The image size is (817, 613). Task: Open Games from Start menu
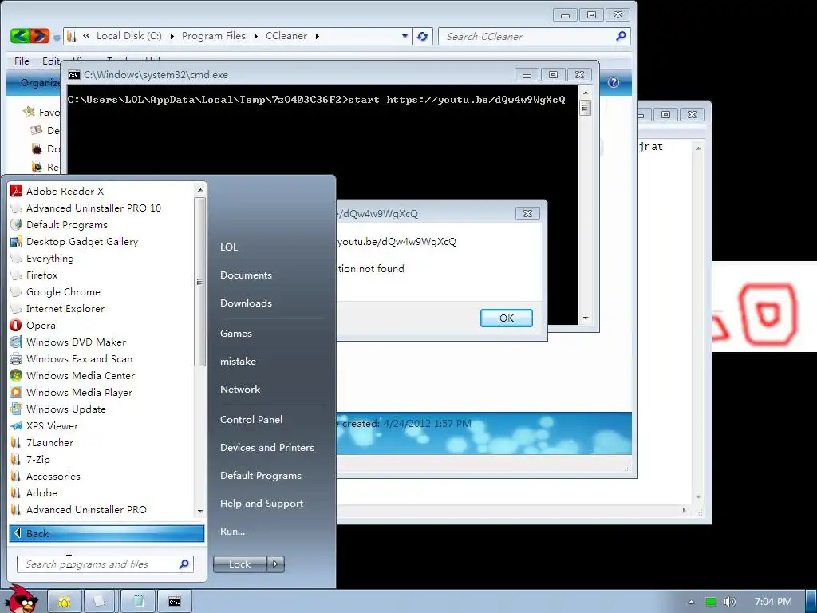pos(236,334)
